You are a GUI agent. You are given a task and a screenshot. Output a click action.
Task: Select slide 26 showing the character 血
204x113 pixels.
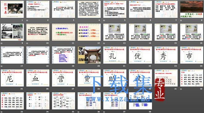click(x=38, y=78)
